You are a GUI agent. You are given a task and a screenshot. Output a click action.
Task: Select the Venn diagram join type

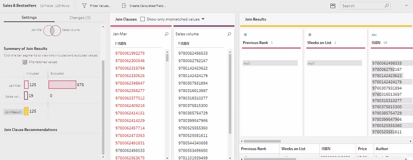tap(52, 30)
